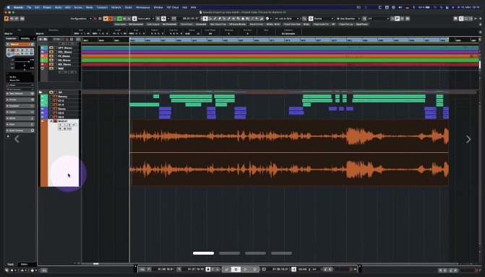
Task: Select the Mute X tool
Action: point(233,19)
